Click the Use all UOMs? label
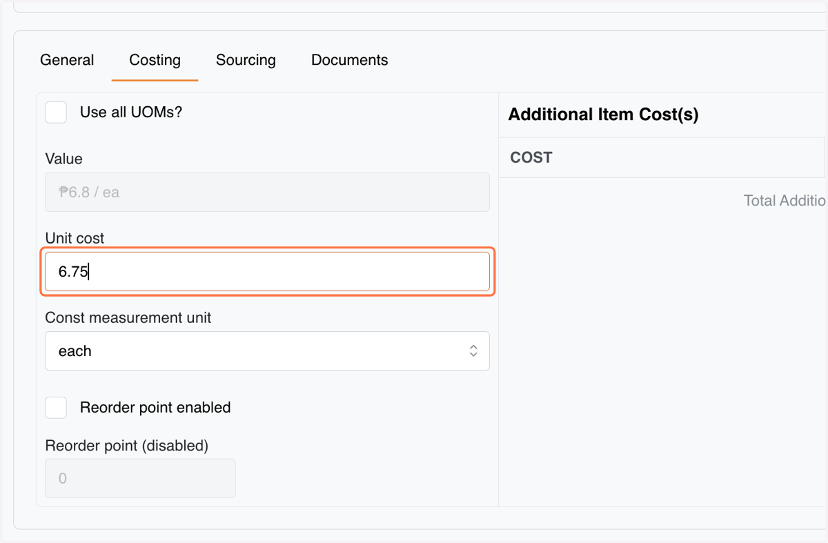The height and width of the screenshot is (543, 828). (x=131, y=112)
